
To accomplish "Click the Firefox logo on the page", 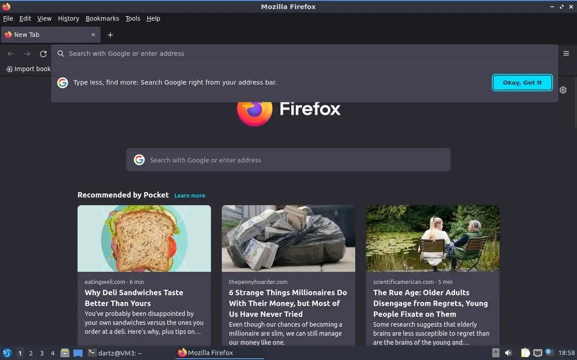I will (x=255, y=111).
